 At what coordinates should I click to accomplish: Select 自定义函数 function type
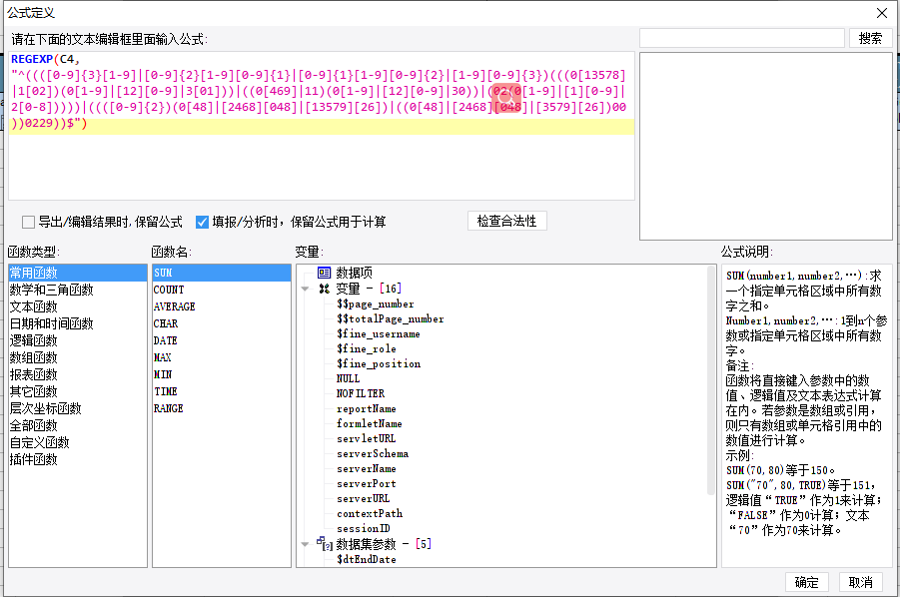tap(78, 442)
